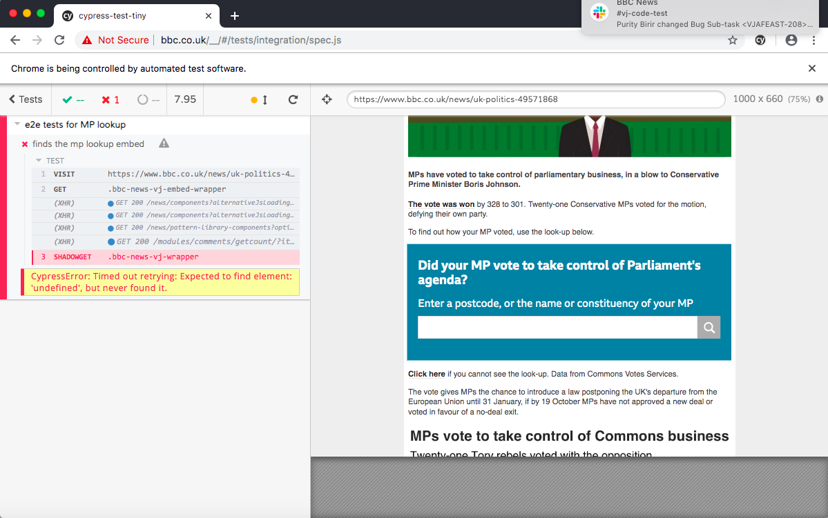Image resolution: width=828 pixels, height=518 pixels.
Task: Click the MPs vote to take control heading
Action: pos(569,436)
